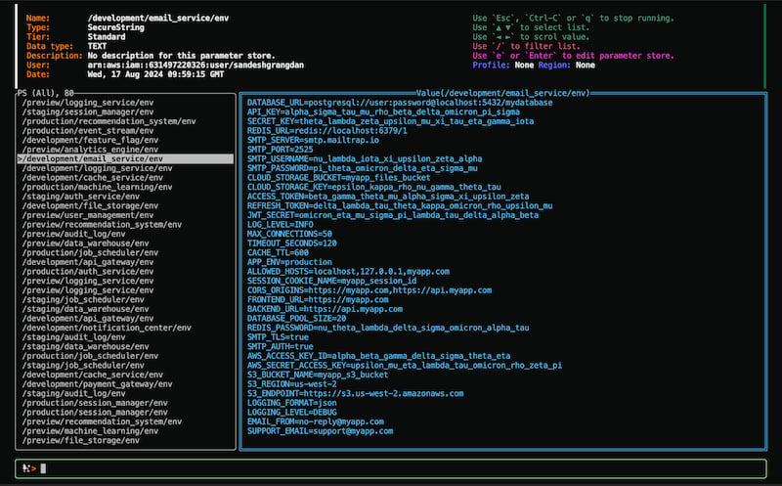
Task: Click the APP_ENV=production line
Action: 289,262
